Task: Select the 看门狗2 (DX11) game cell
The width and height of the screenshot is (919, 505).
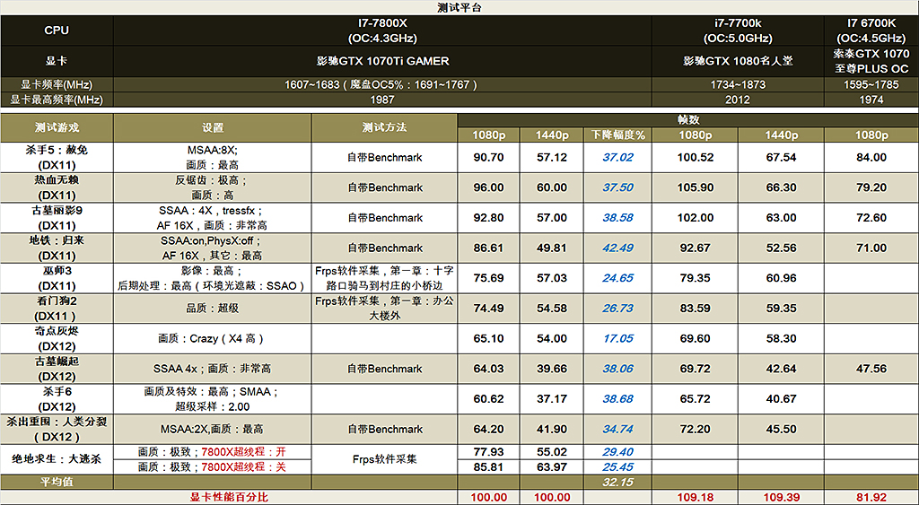Action: click(x=57, y=309)
